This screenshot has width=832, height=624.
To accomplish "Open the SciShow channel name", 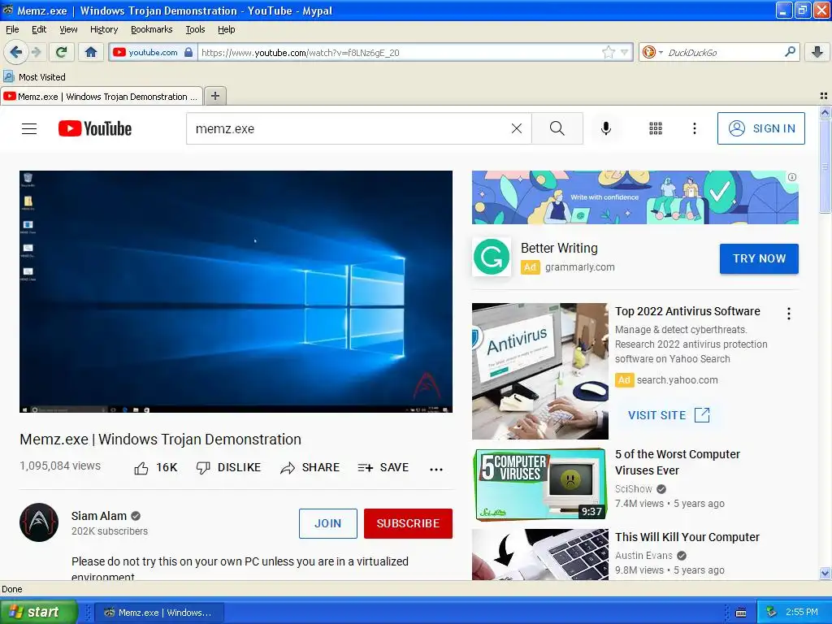I will 633,488.
